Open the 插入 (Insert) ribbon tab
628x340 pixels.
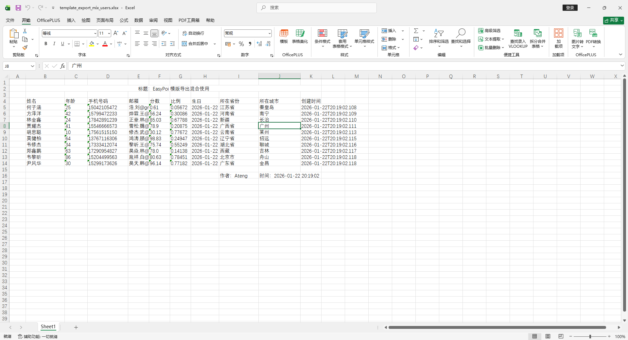click(x=71, y=20)
